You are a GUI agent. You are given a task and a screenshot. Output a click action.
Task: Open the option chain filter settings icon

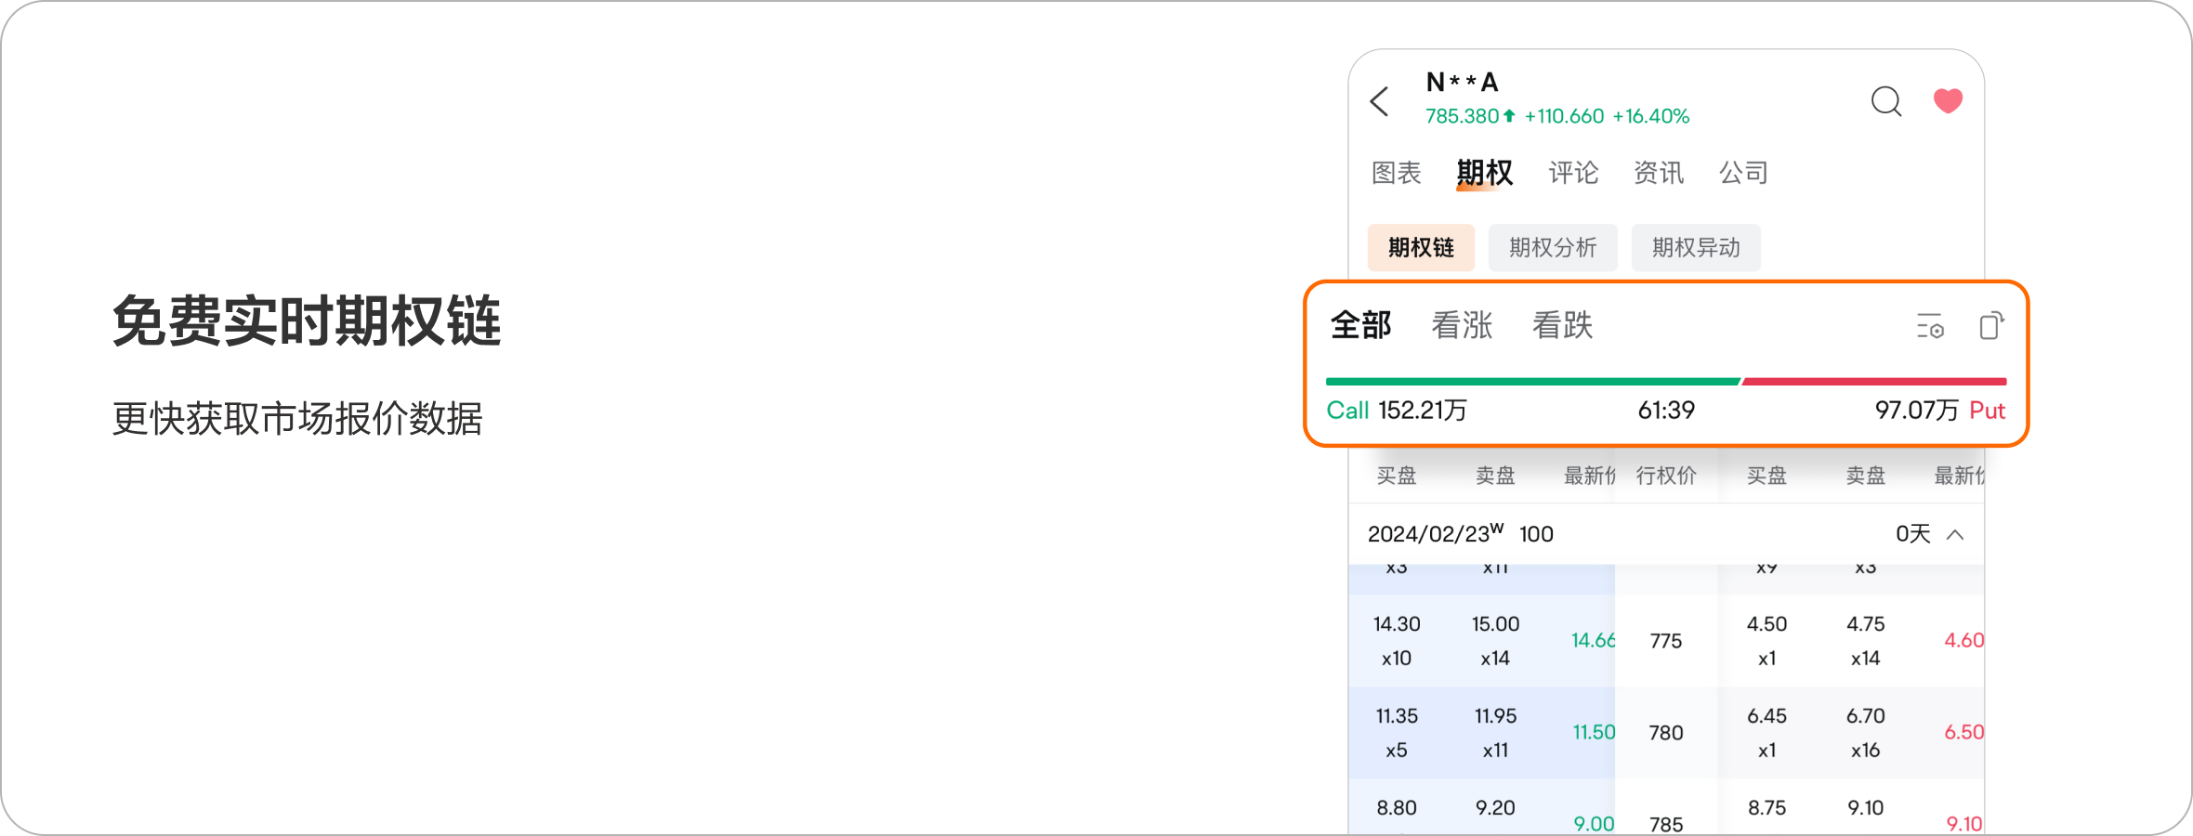[x=1930, y=327]
